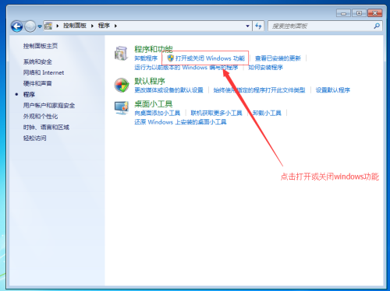Open the 程序和功能 heading
The image size is (390, 291).
coord(154,49)
